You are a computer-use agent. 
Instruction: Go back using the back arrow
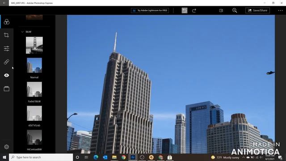(x=4, y=3)
